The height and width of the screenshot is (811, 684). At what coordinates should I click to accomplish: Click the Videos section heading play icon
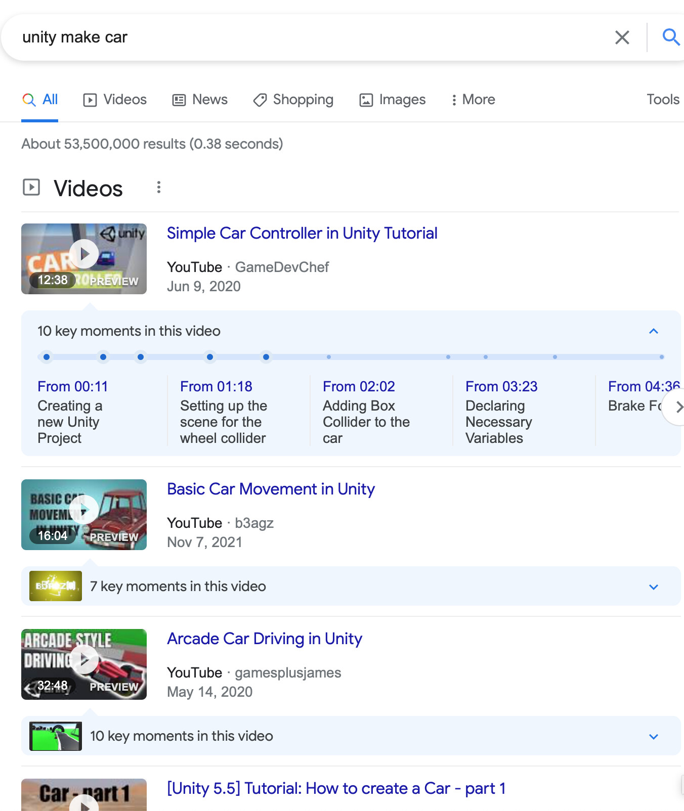[31, 187]
